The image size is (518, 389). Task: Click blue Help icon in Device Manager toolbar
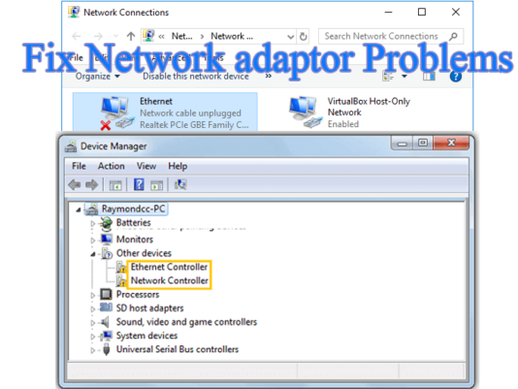pyautogui.click(x=139, y=184)
